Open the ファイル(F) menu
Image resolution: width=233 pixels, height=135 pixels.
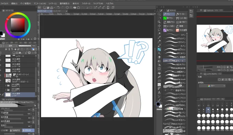[x=4, y=3]
